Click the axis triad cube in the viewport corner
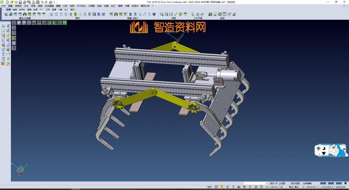349x190 pixels. [20, 170]
